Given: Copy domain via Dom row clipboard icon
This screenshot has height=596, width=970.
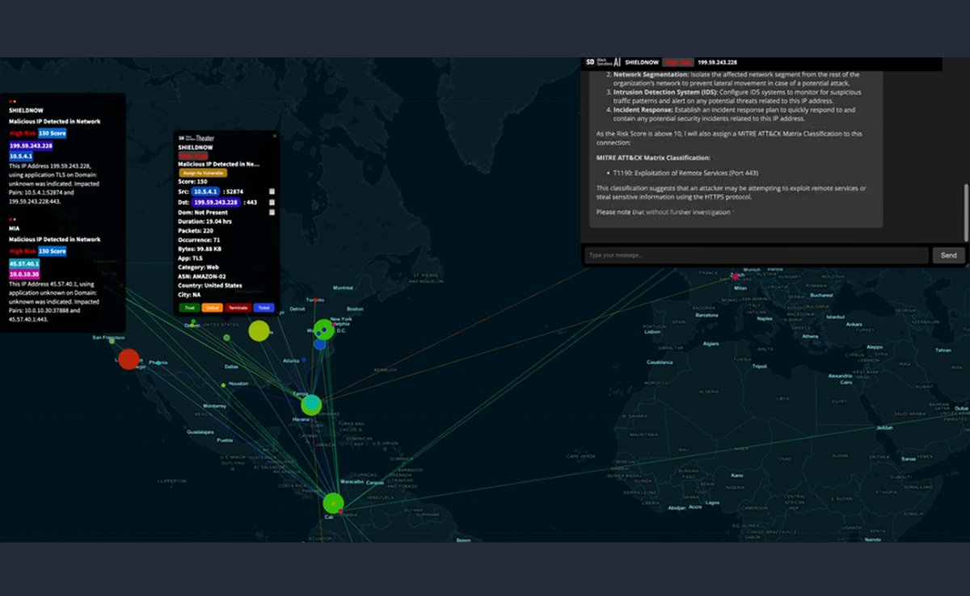Looking at the screenshot, I should pyautogui.click(x=272, y=212).
